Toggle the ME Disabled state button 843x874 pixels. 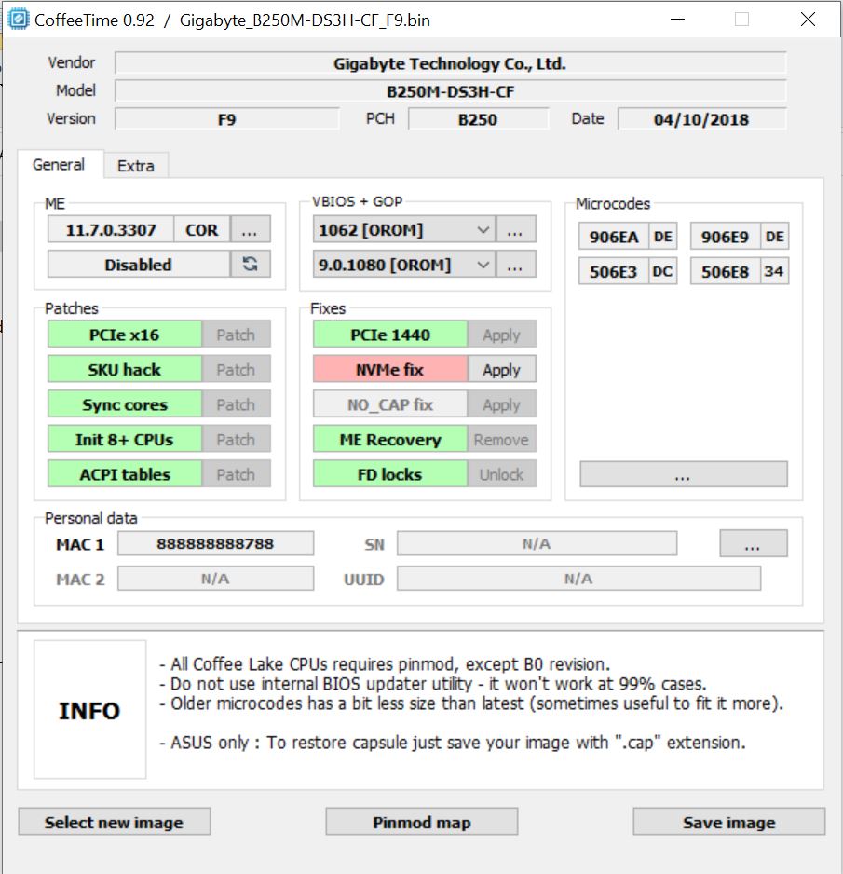139,265
